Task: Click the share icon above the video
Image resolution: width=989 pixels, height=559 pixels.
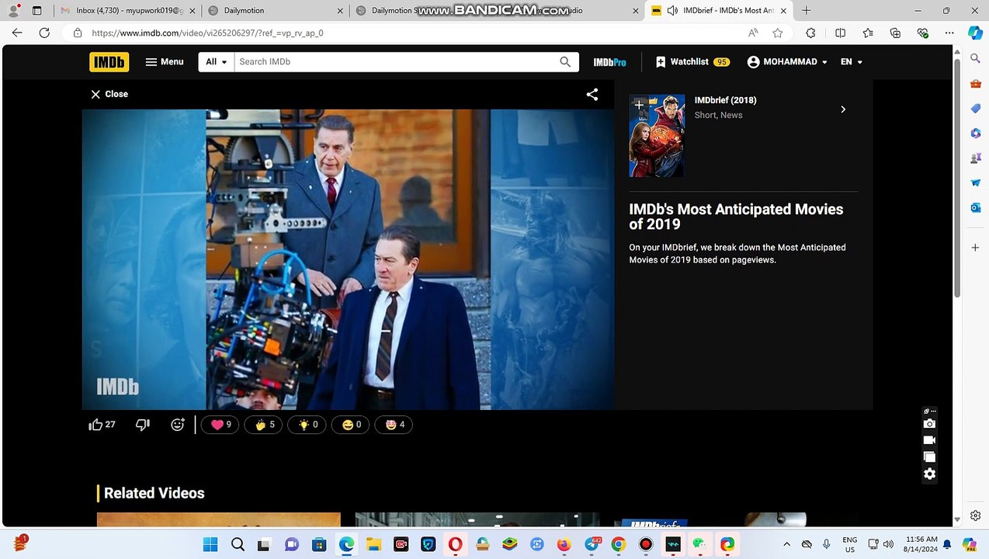Action: pos(592,95)
